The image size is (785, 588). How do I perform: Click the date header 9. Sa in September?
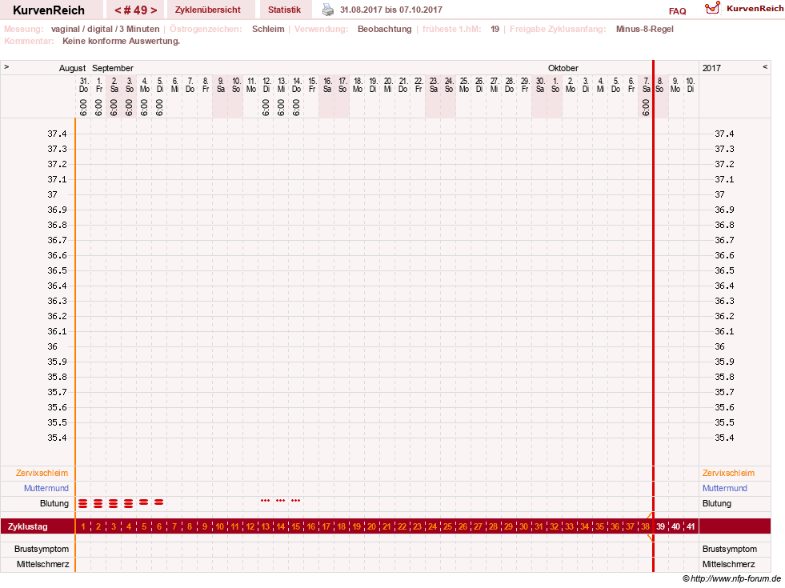click(220, 85)
